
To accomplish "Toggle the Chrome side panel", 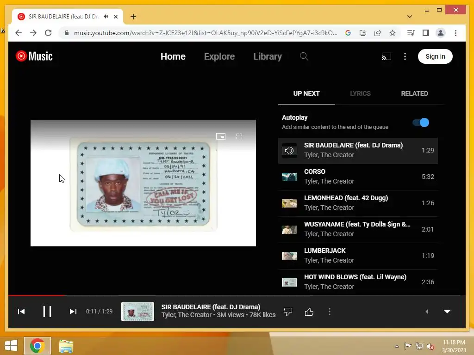I will [x=426, y=33].
